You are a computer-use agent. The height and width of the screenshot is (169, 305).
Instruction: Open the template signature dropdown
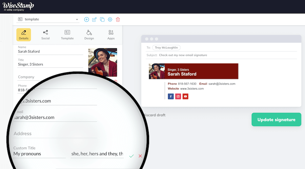(48, 19)
